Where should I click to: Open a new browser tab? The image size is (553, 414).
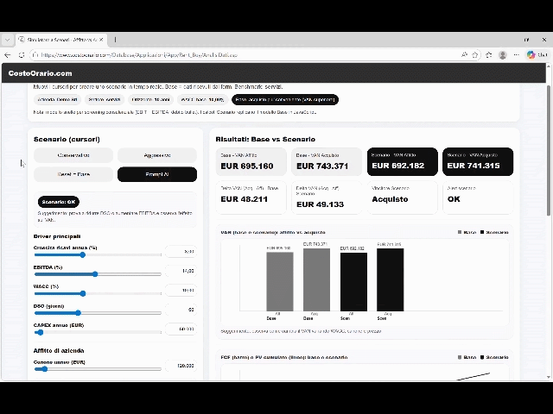pyautogui.click(x=115, y=40)
